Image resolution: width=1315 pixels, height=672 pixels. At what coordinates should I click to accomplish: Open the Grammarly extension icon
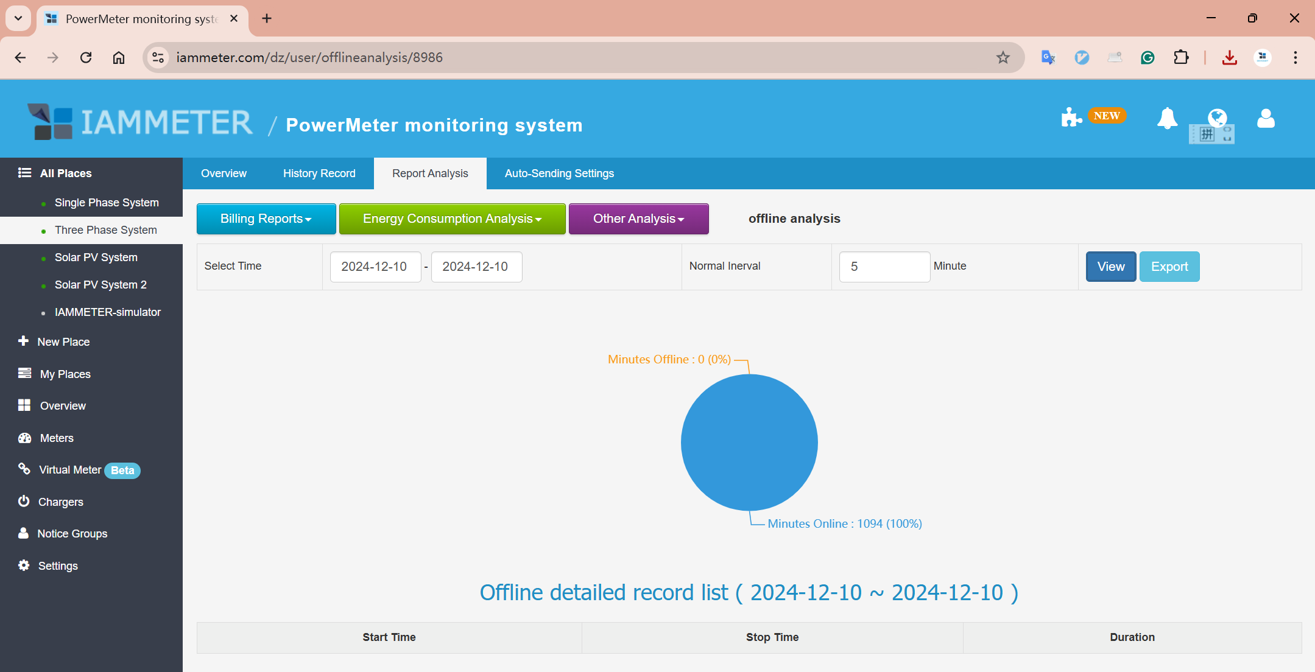[1148, 57]
